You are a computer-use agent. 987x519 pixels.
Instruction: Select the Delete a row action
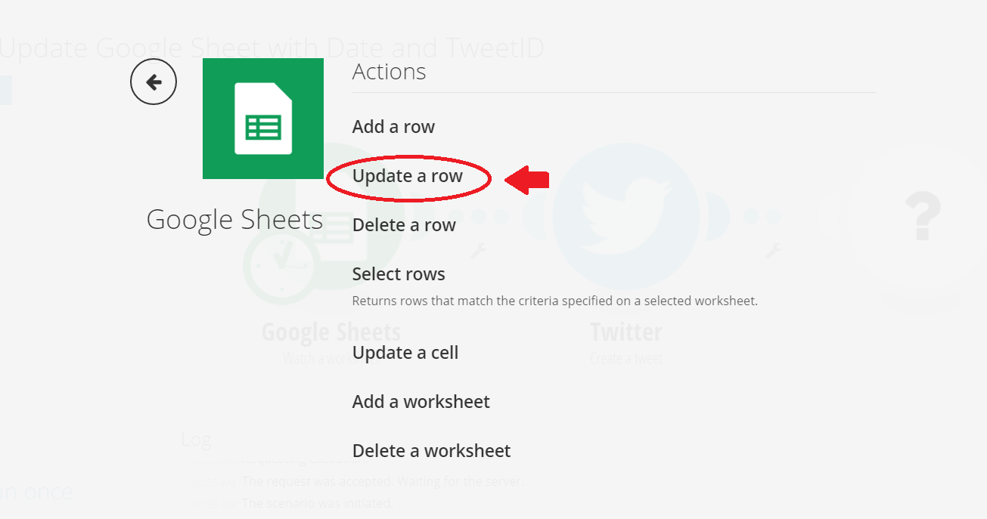[x=404, y=225]
